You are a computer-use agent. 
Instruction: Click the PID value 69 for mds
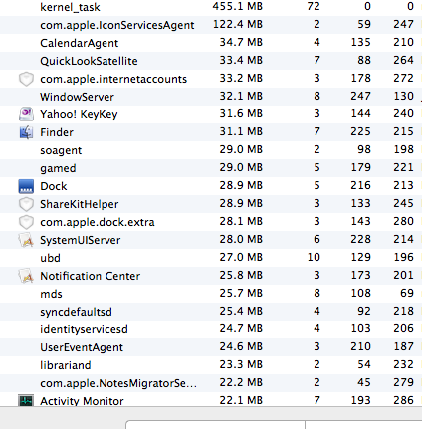(407, 293)
